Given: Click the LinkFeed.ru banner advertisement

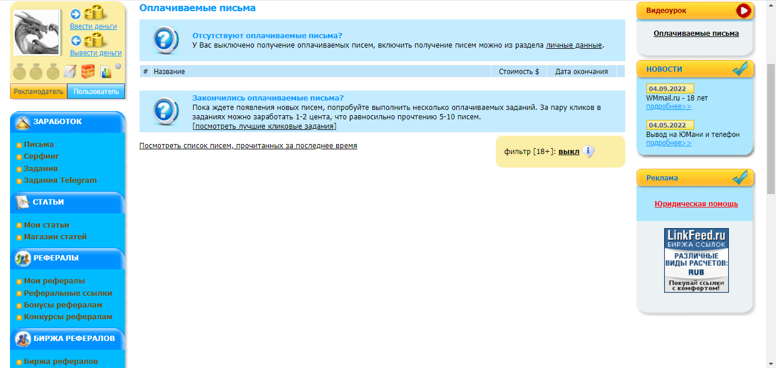Looking at the screenshot, I should (x=697, y=260).
